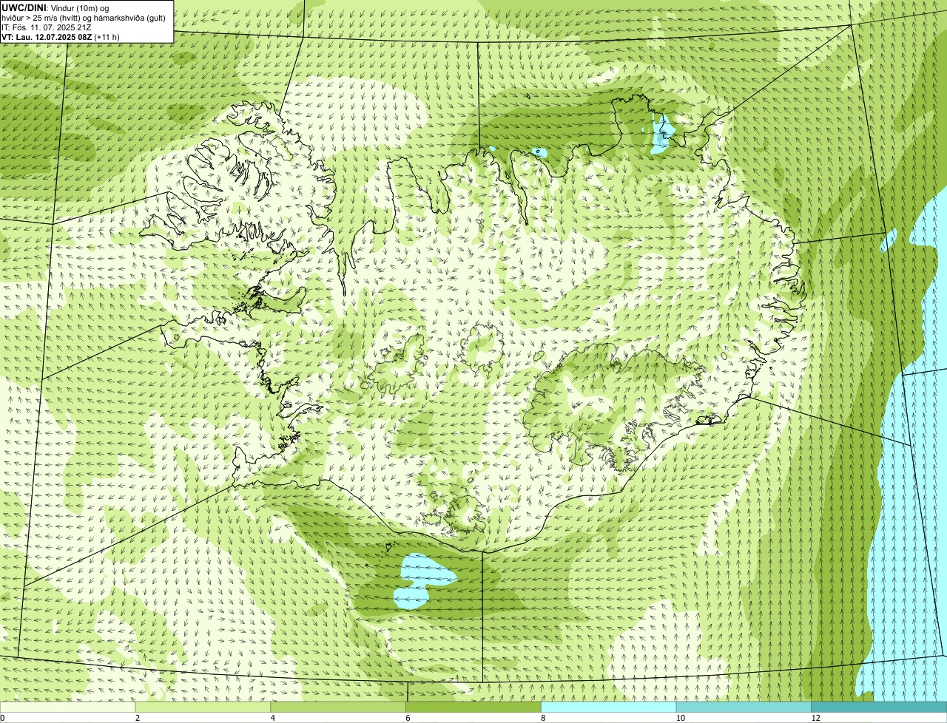Click the scale label "2"

tap(138, 718)
